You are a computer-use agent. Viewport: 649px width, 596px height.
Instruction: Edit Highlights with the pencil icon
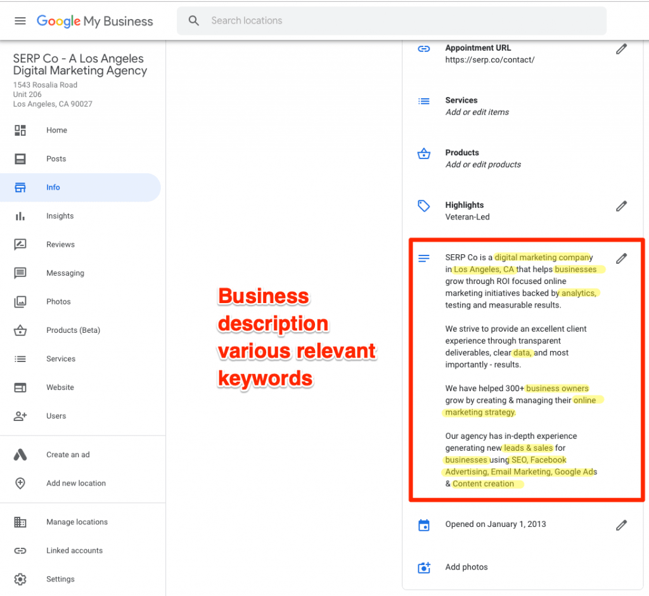click(621, 206)
